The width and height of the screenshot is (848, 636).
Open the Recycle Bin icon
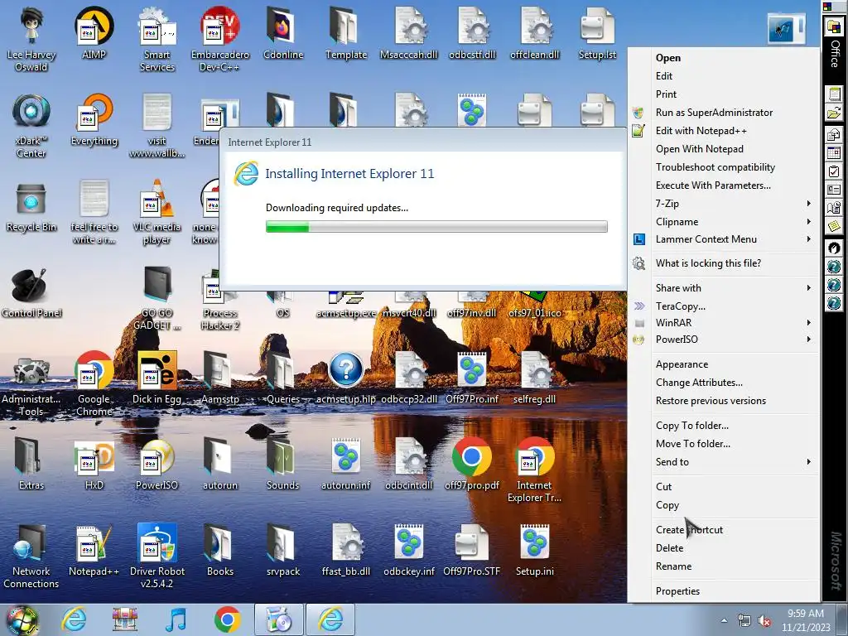[x=31, y=206]
